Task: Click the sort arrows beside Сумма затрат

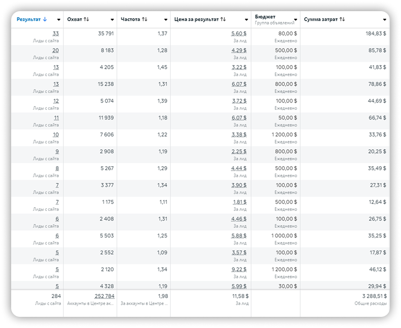Action: pos(342,20)
